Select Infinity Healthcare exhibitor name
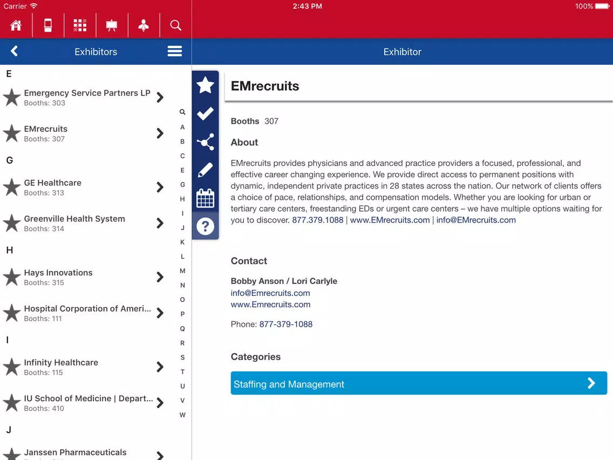The width and height of the screenshot is (613, 460). pos(61,363)
